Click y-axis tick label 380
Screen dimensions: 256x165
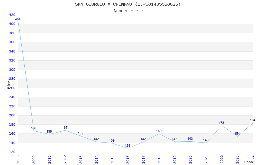pyautogui.click(x=12, y=33)
